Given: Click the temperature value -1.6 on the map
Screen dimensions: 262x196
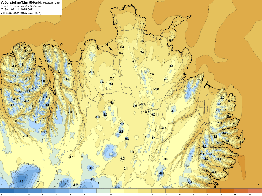Looking at the screenshot, I should pos(14,76).
